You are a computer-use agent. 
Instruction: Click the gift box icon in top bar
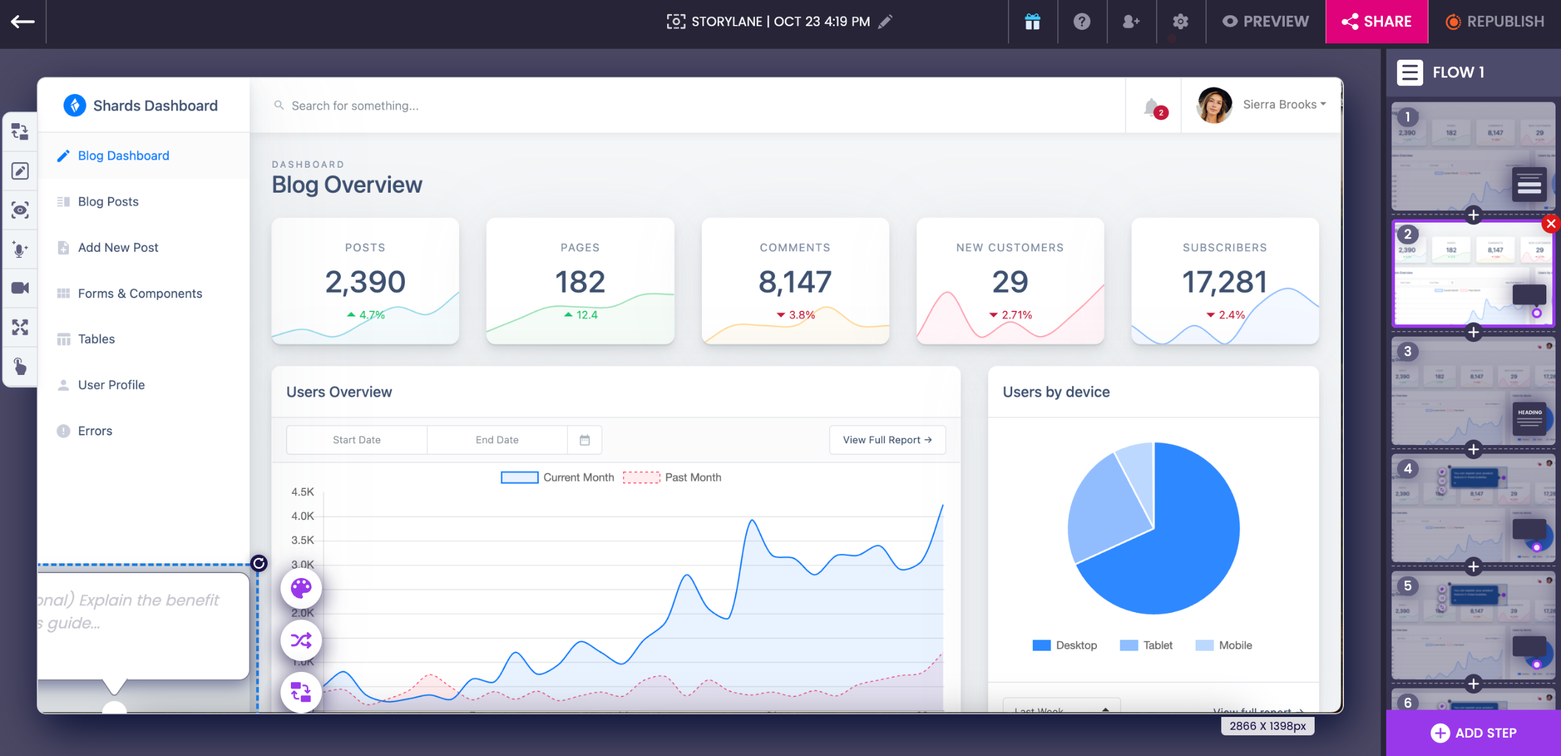pyautogui.click(x=1032, y=22)
